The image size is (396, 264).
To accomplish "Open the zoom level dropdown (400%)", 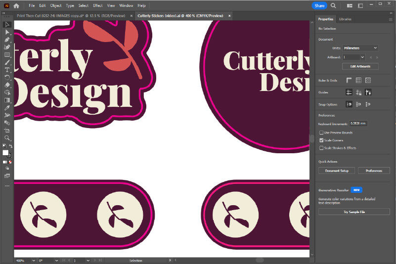I will 33,260.
